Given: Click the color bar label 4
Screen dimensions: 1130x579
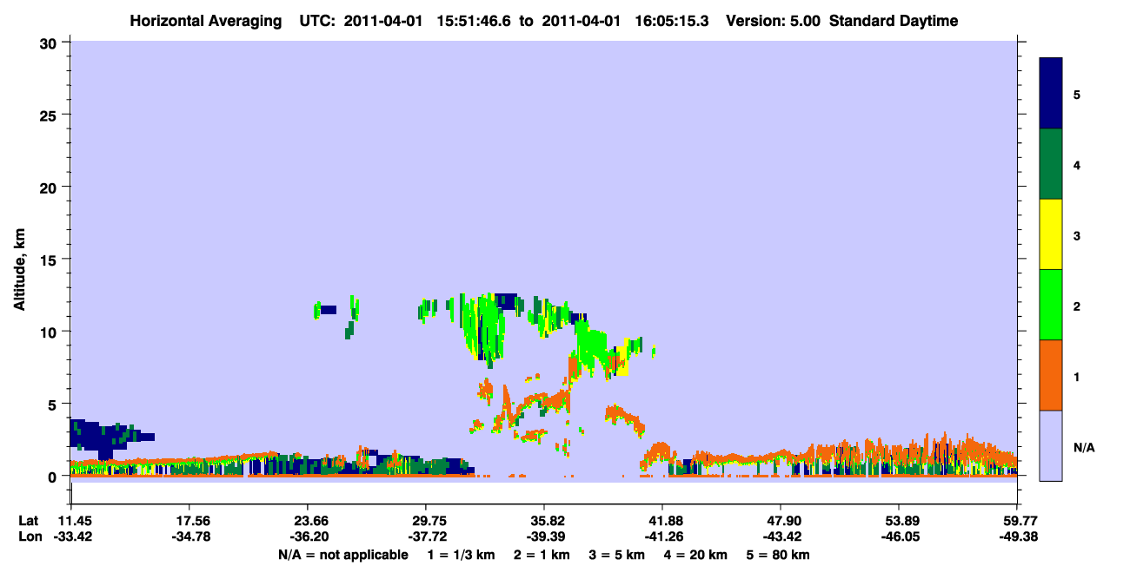Looking at the screenshot, I should point(1077,164).
